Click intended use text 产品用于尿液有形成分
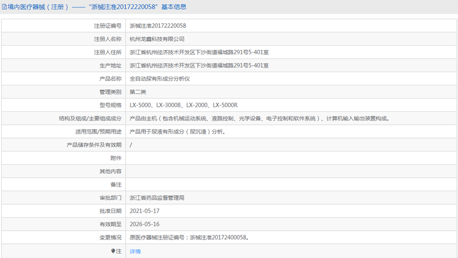The image size is (458, 258). point(177,132)
